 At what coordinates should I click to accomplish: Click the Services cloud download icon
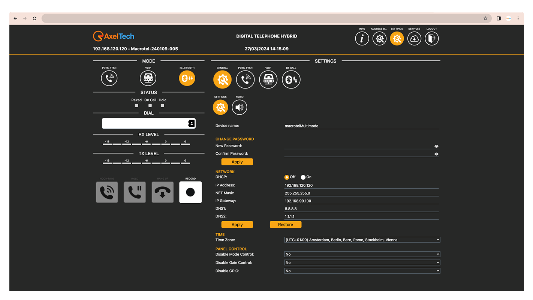[414, 39]
